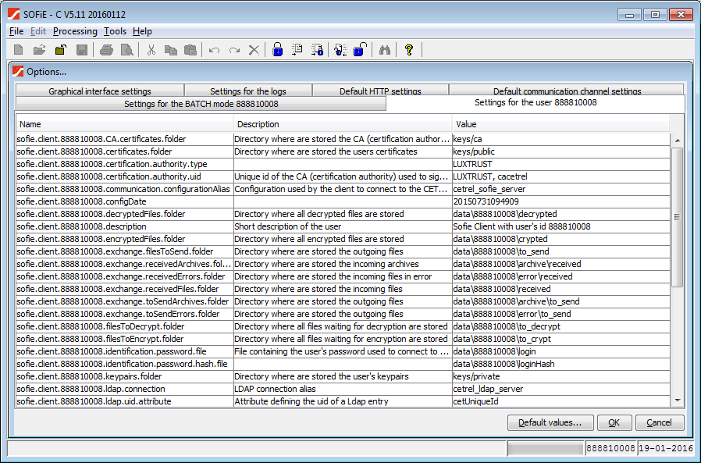Screen dimensions: 701x463
Task: Click the scissors cut icon
Action: 151,50
